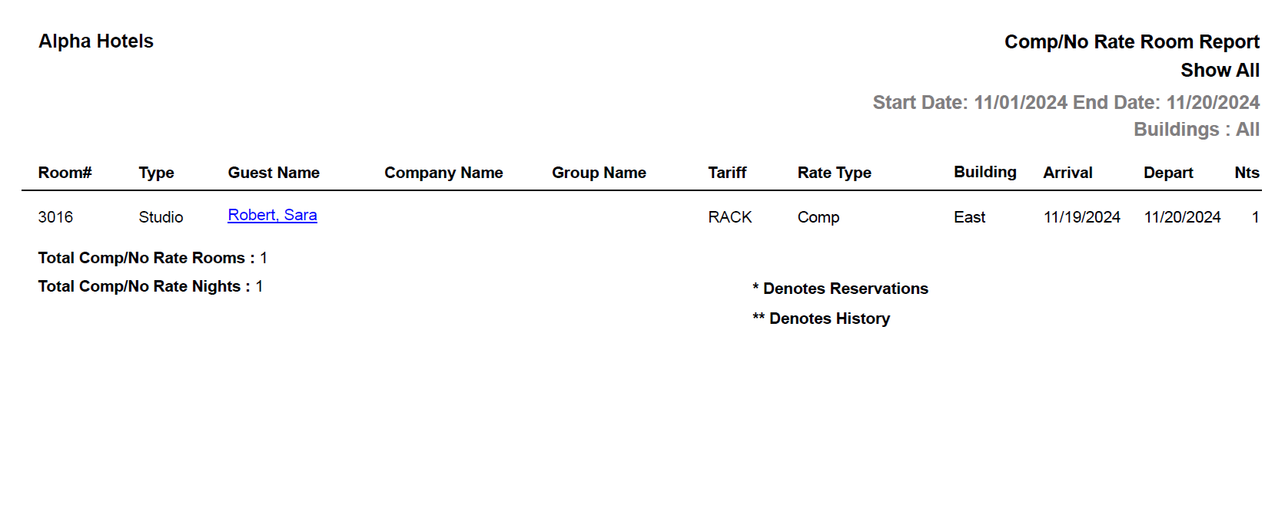Click the Room# column header

tap(65, 173)
